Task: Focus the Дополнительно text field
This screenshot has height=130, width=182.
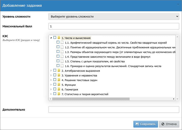Action: (114, 110)
